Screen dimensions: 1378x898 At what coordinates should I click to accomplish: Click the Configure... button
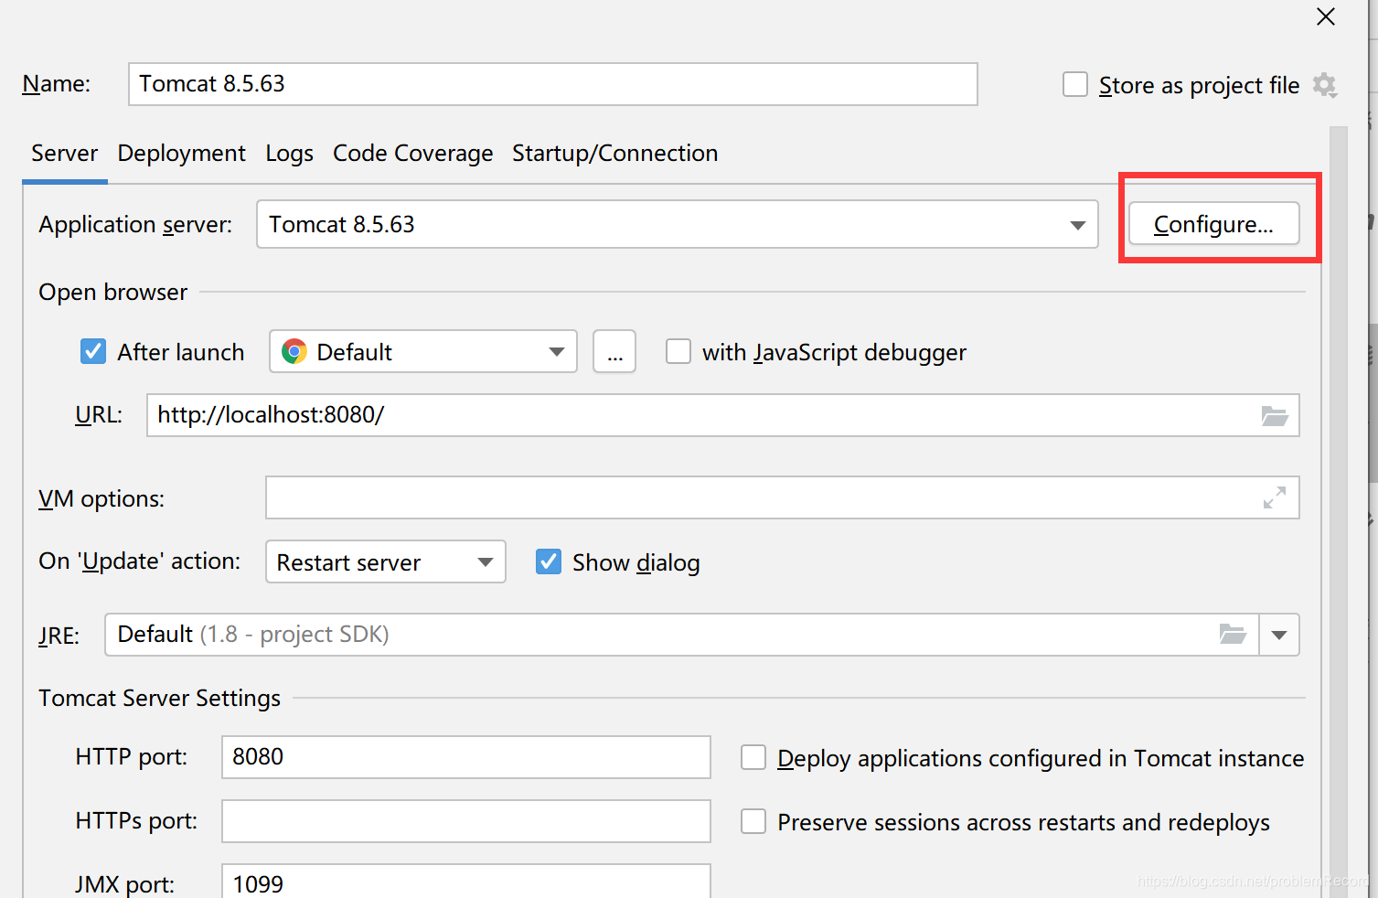(1214, 224)
